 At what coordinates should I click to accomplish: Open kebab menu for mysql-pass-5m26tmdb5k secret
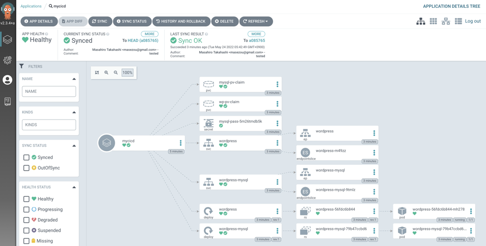278,123
